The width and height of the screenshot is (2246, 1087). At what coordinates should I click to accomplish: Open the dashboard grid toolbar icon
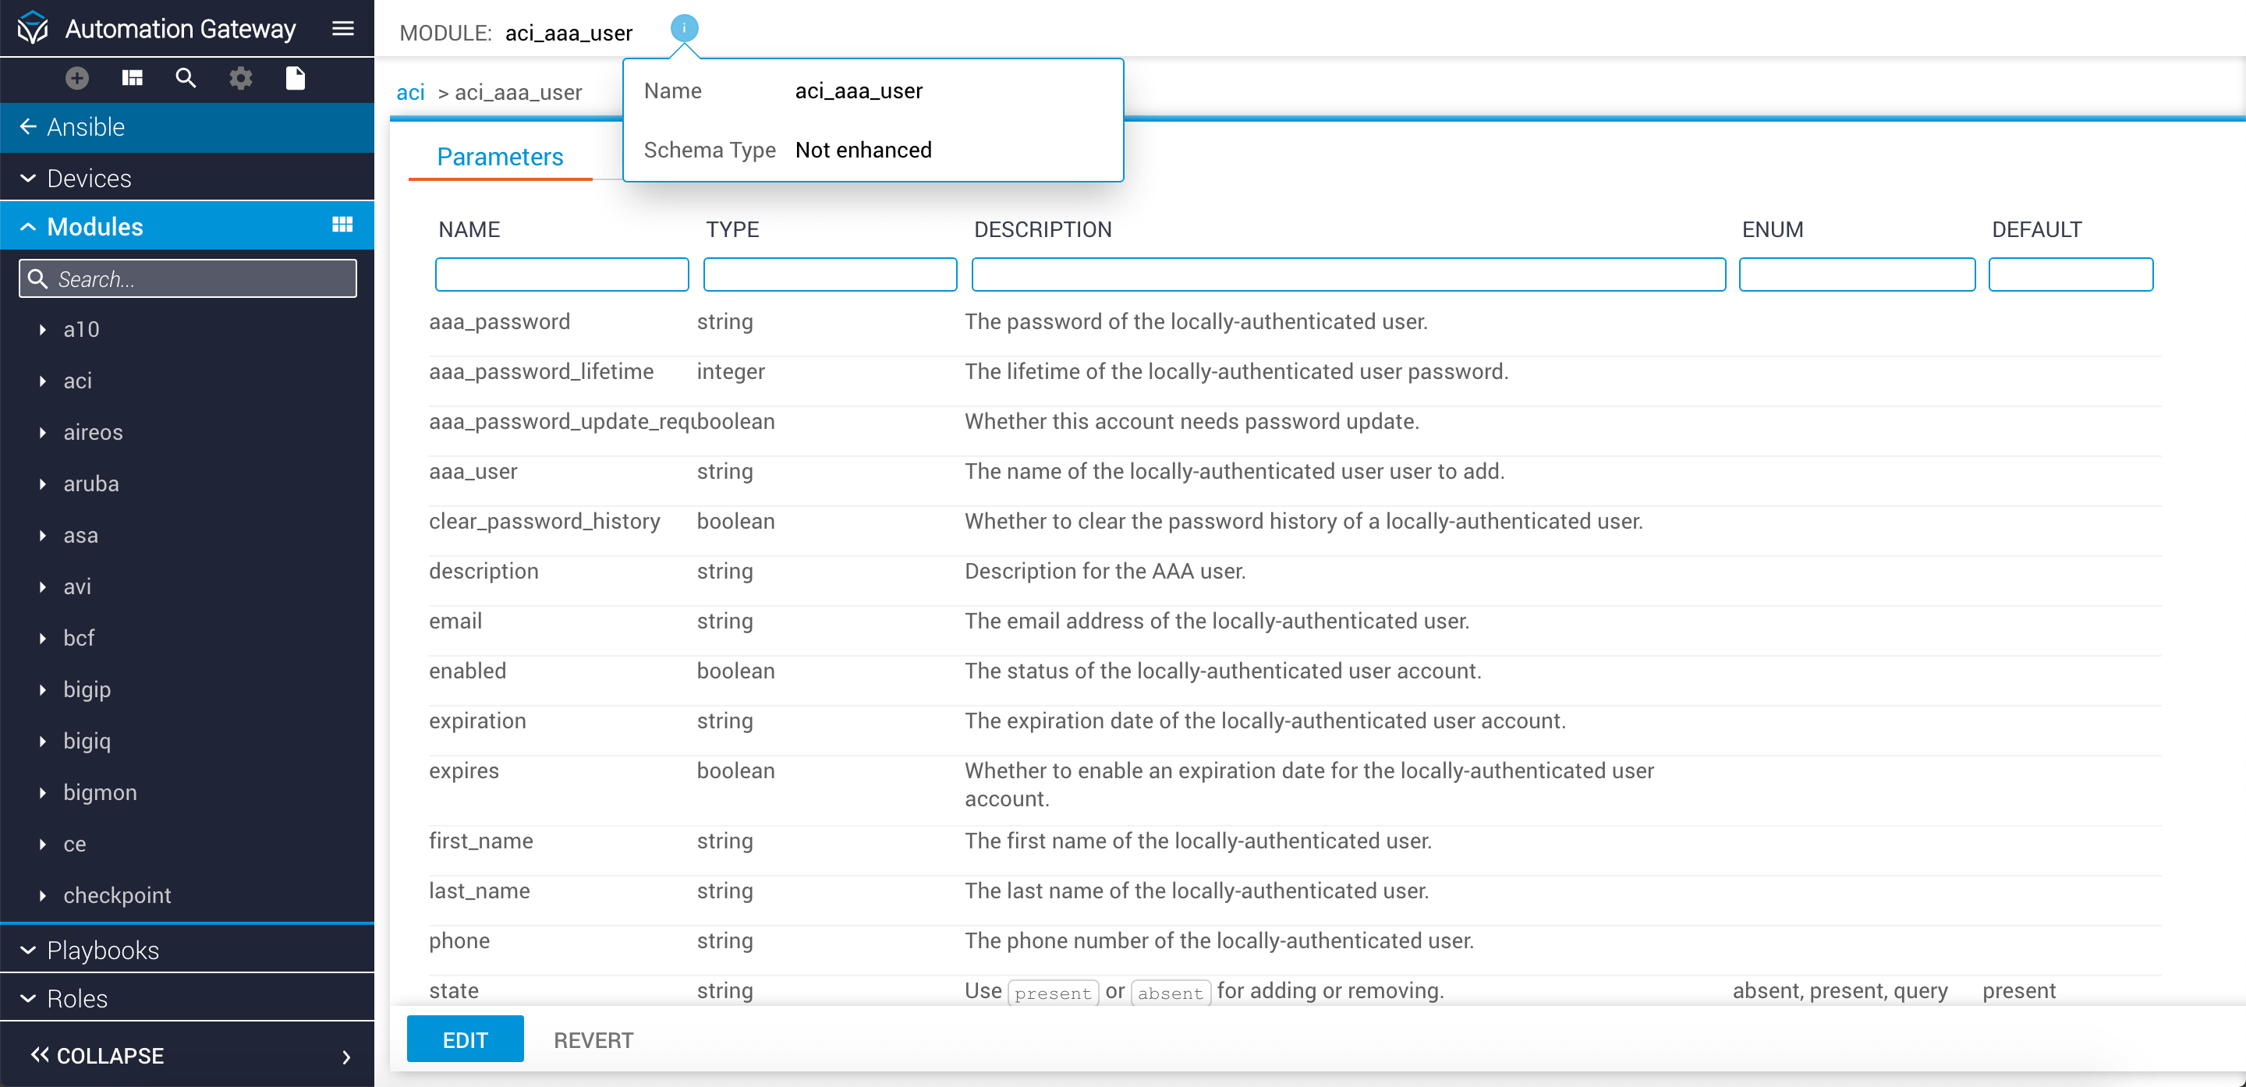(x=132, y=79)
